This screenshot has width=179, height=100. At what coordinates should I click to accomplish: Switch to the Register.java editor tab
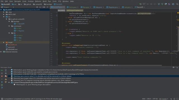click(x=113, y=7)
